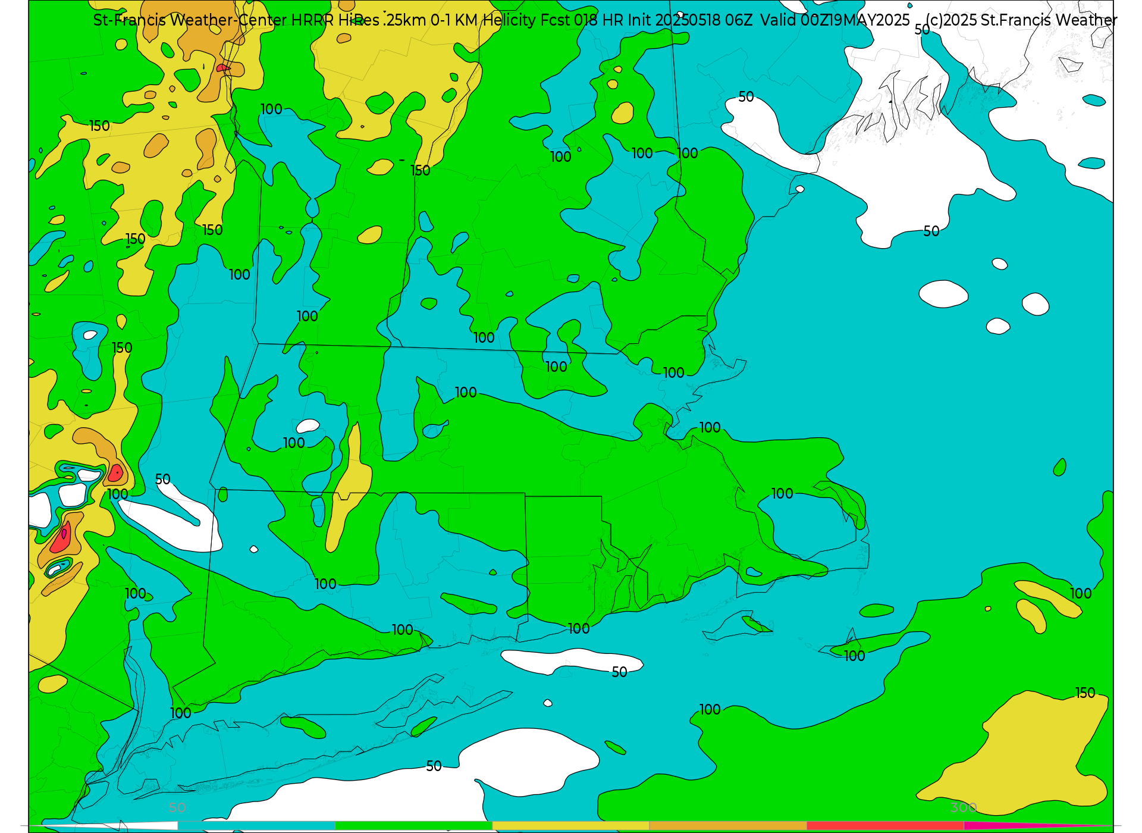Click the "150" label above the offshore yellow area
The image size is (1142, 833).
pos(1085,693)
